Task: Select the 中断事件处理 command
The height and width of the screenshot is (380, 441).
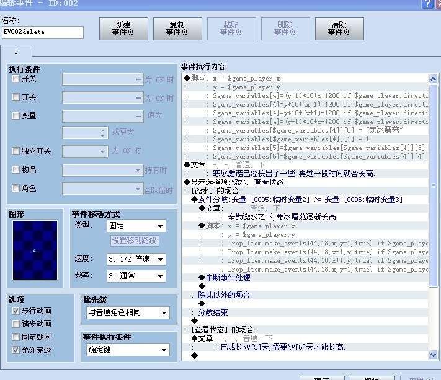Action: coord(305,278)
